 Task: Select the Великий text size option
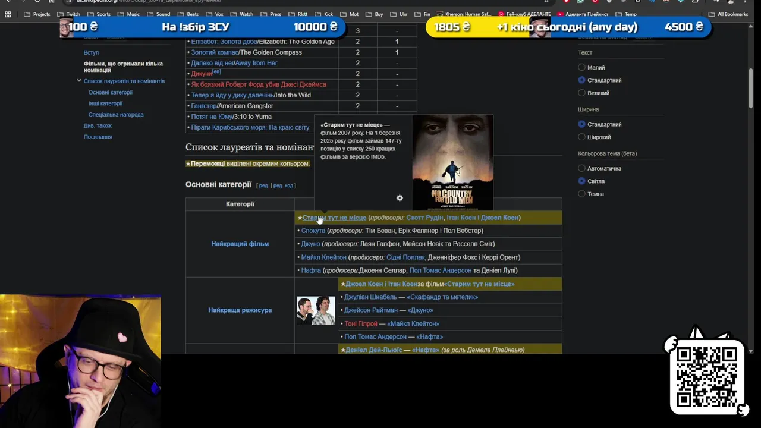[x=582, y=93]
